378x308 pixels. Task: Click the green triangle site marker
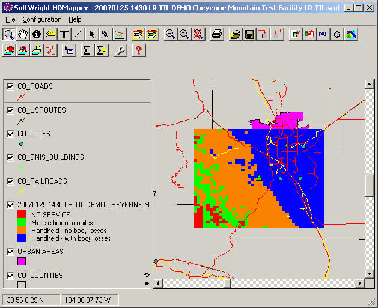click(x=259, y=178)
